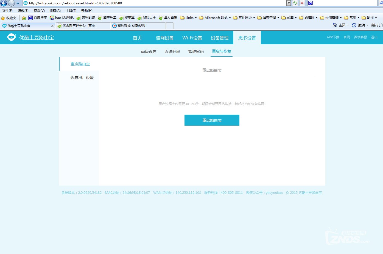Click the search magnifier icon

(381, 3)
